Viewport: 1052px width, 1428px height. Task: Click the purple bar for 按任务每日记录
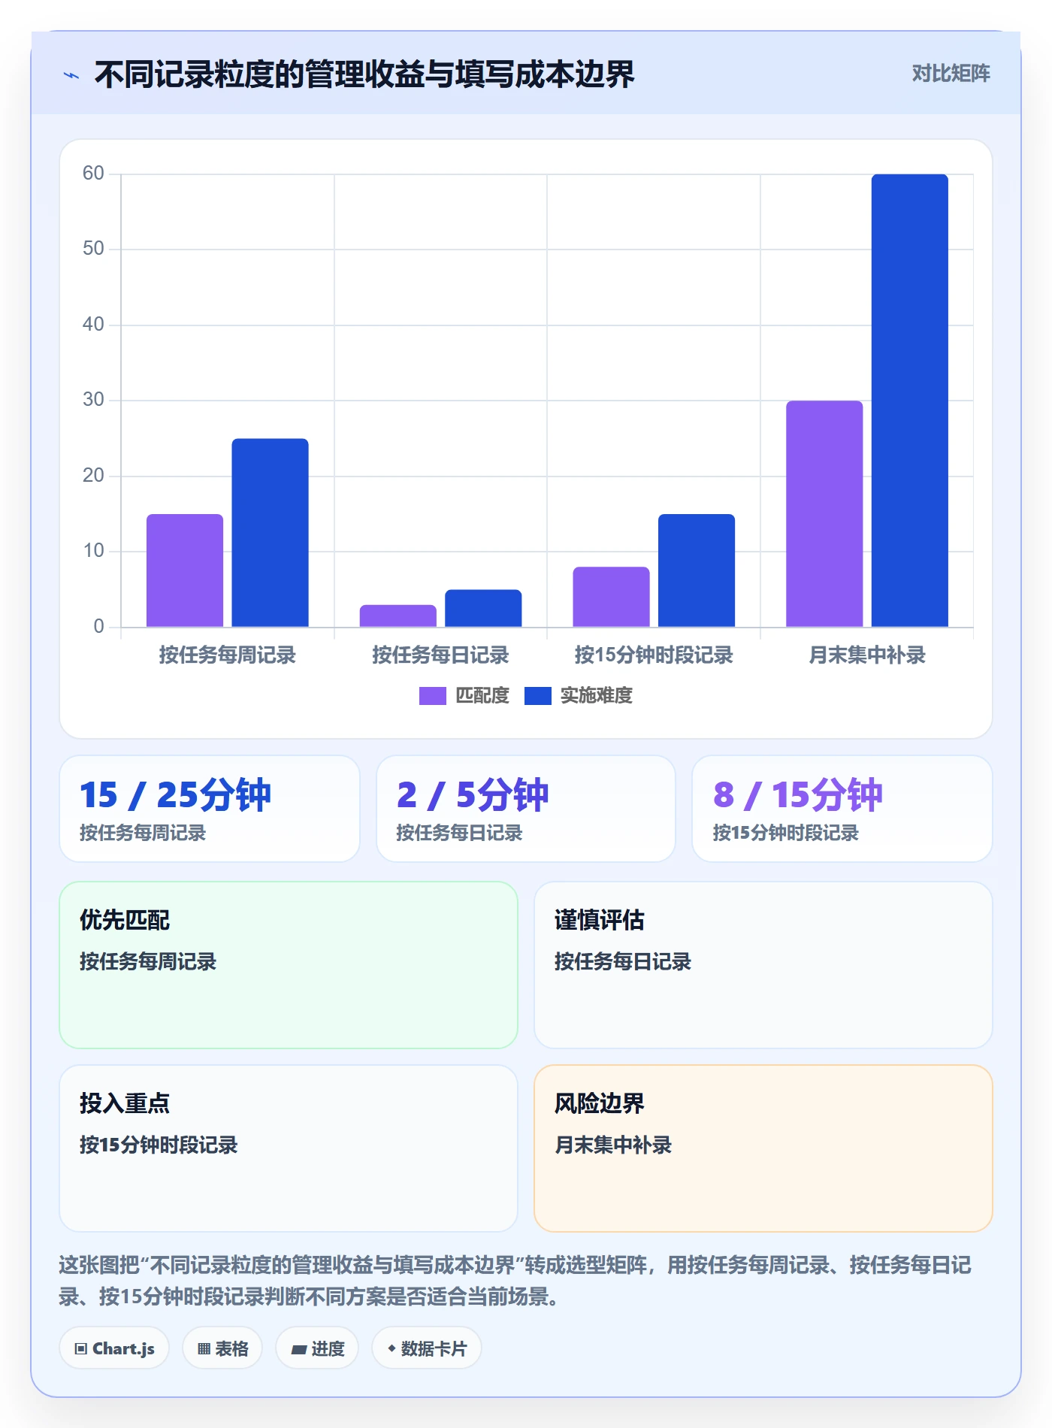(x=398, y=616)
